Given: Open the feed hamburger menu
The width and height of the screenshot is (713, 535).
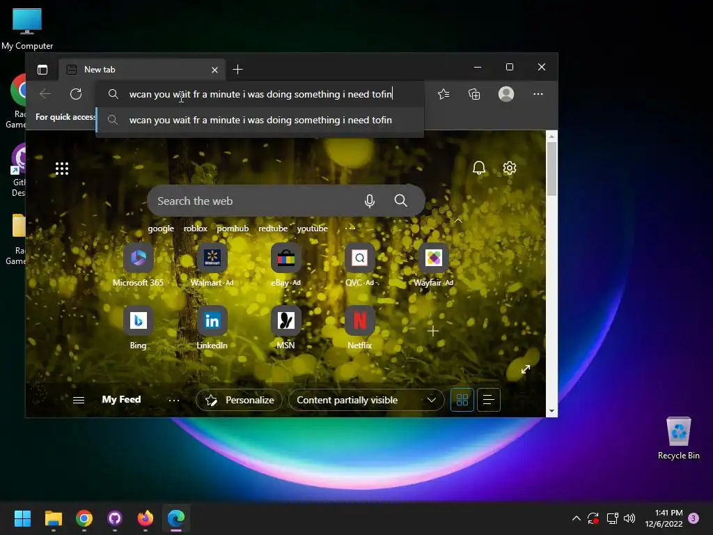Looking at the screenshot, I should tap(79, 400).
